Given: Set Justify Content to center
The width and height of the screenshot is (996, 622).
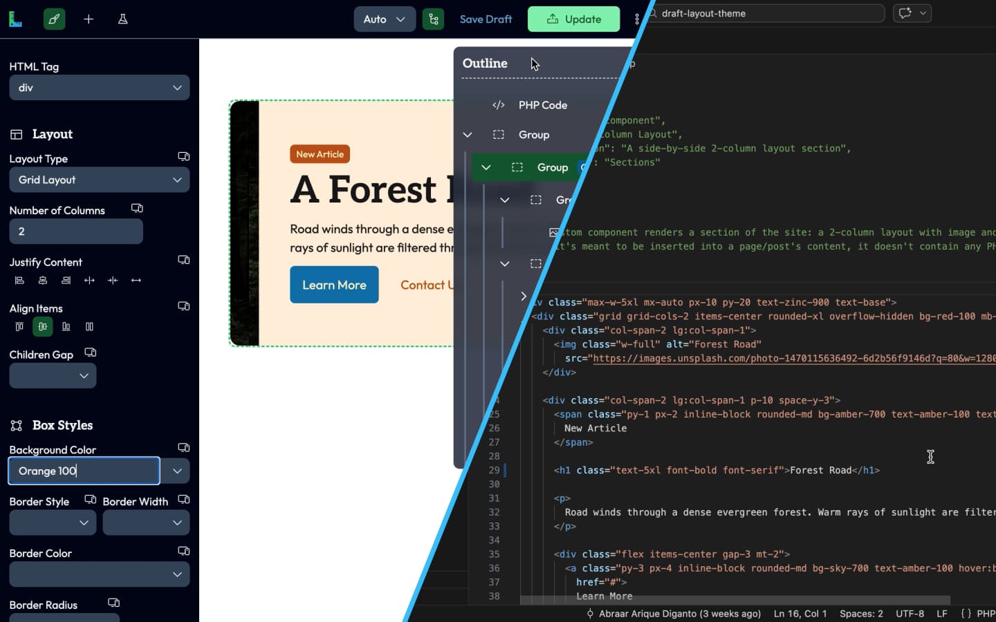Looking at the screenshot, I should [43, 281].
